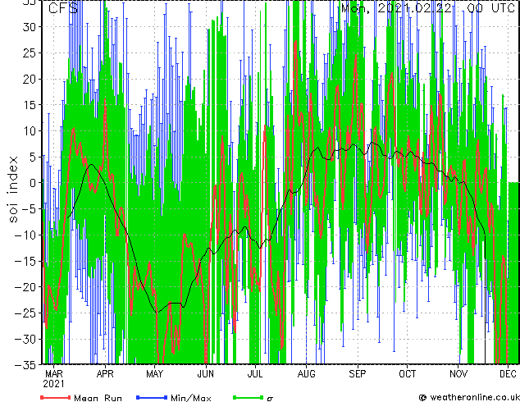Click the NOV x-axis label
The width and height of the screenshot is (520, 402).
[458, 374]
